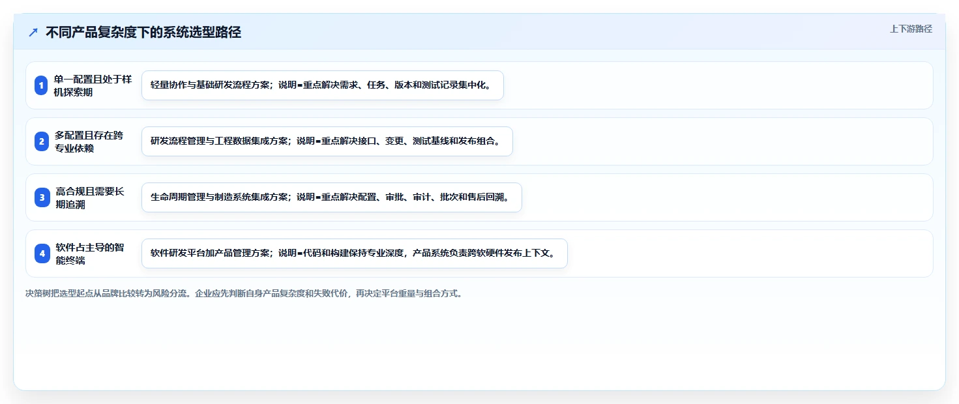
Task: Click the label 多配置且存在跨专业依赖
Action: pos(88,141)
